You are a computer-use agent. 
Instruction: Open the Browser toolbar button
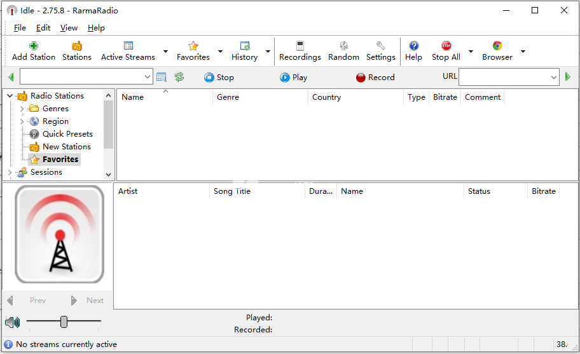pos(497,51)
